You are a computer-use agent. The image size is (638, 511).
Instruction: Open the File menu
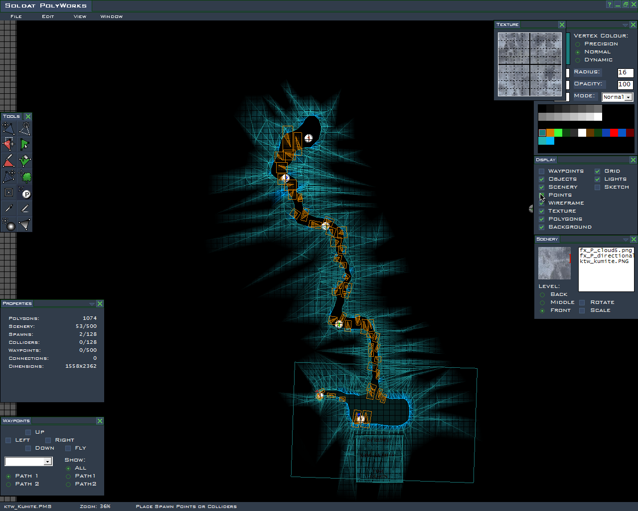click(16, 16)
